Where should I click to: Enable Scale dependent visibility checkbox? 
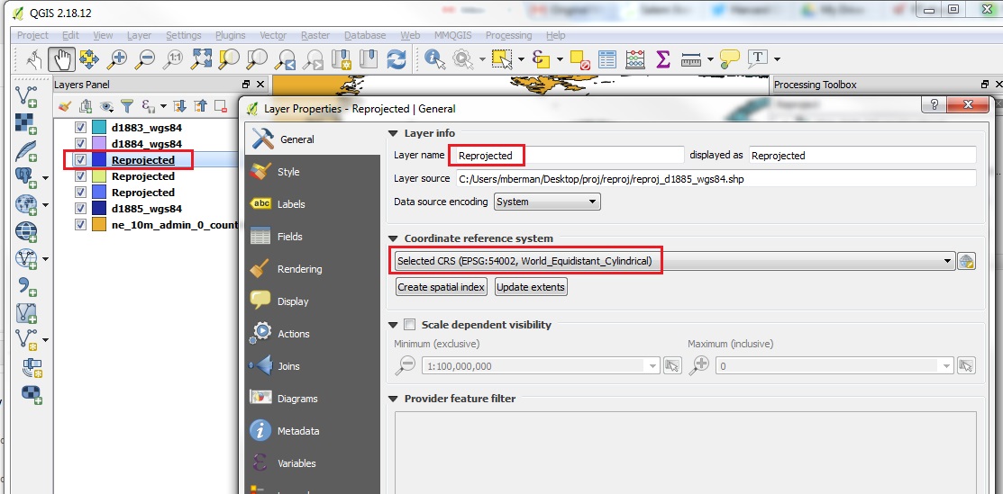409,325
